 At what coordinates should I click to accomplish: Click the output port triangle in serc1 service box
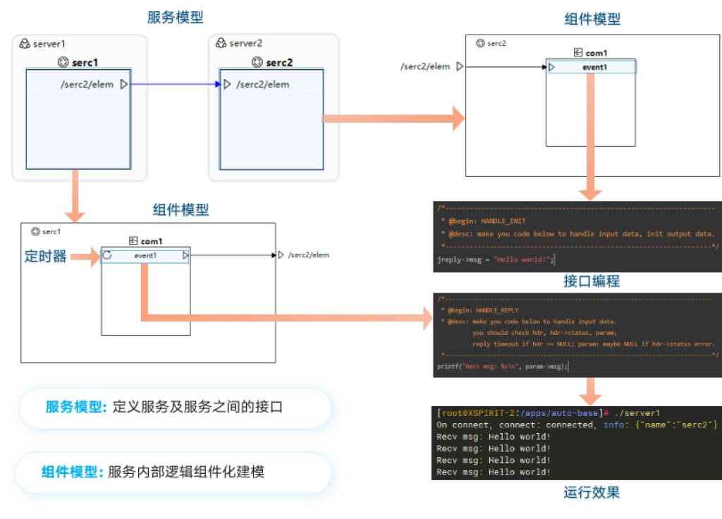tap(123, 85)
